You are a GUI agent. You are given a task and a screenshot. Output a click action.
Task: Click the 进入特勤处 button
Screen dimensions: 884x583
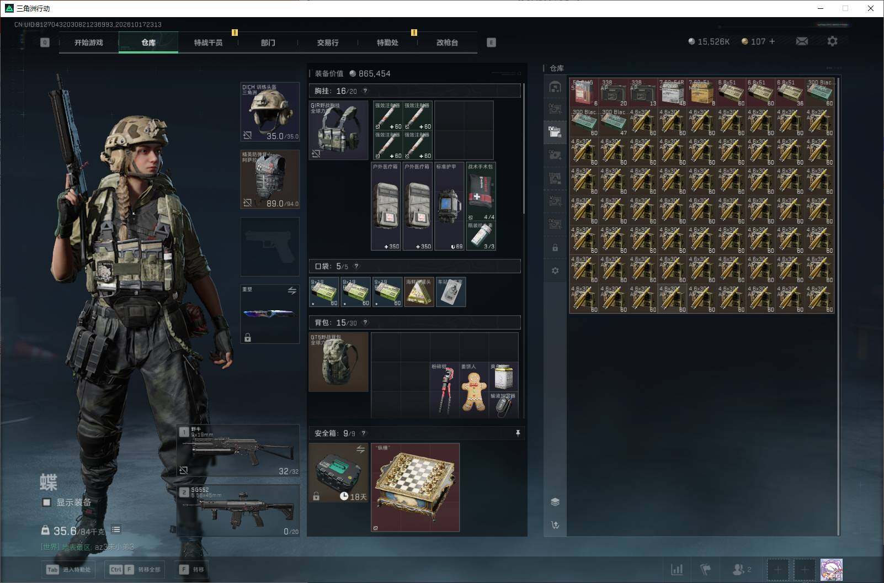tap(68, 569)
